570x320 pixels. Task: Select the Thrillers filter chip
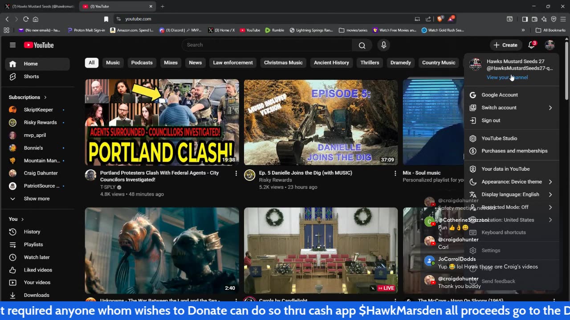point(370,63)
